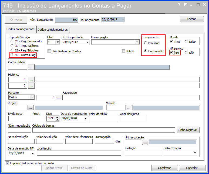Open Veículo lookup ellipsis button
Viewport: 209px width, 174px height.
coord(129,107)
